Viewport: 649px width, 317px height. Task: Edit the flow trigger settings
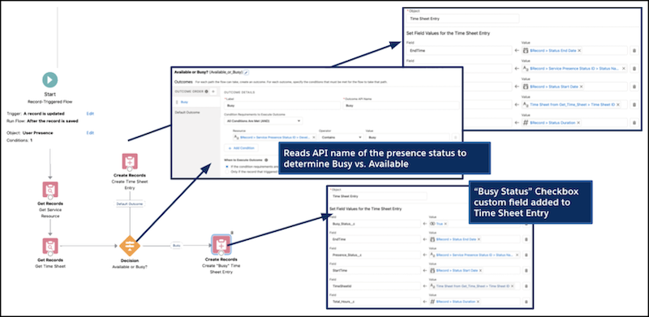pos(90,114)
